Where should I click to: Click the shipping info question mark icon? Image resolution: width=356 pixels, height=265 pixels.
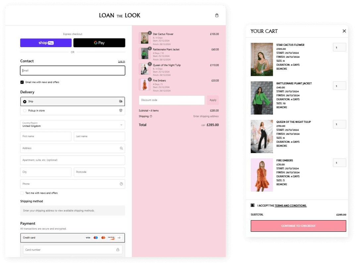(x=151, y=116)
